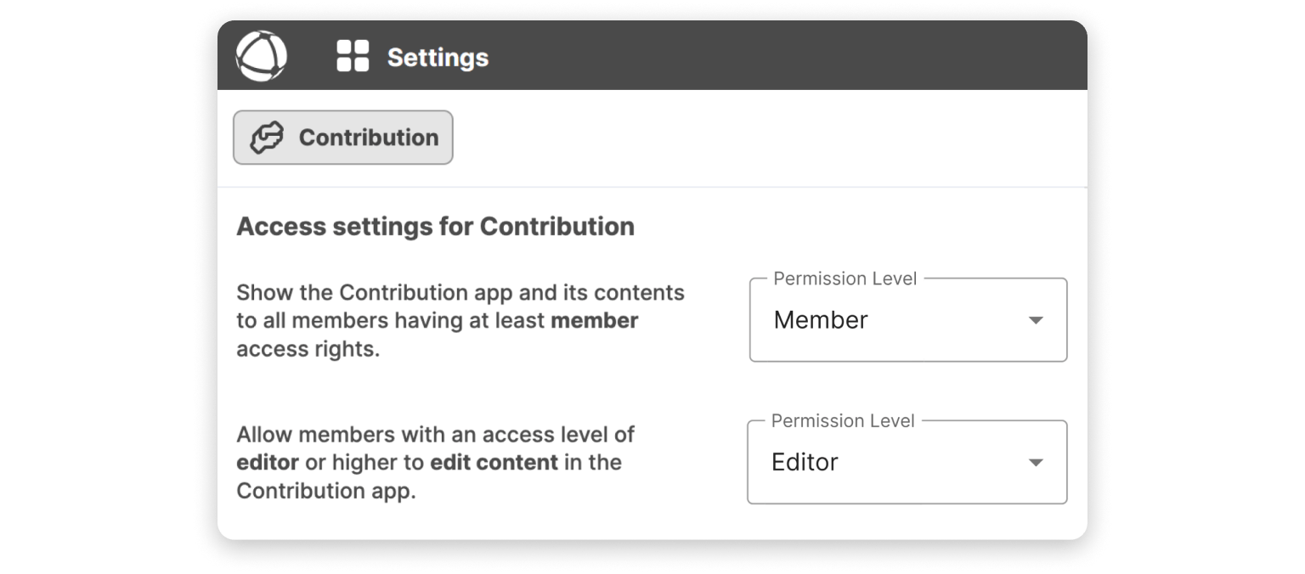Image resolution: width=1305 pixels, height=574 pixels.
Task: Click the bold 'member' word in description
Action: (x=594, y=321)
